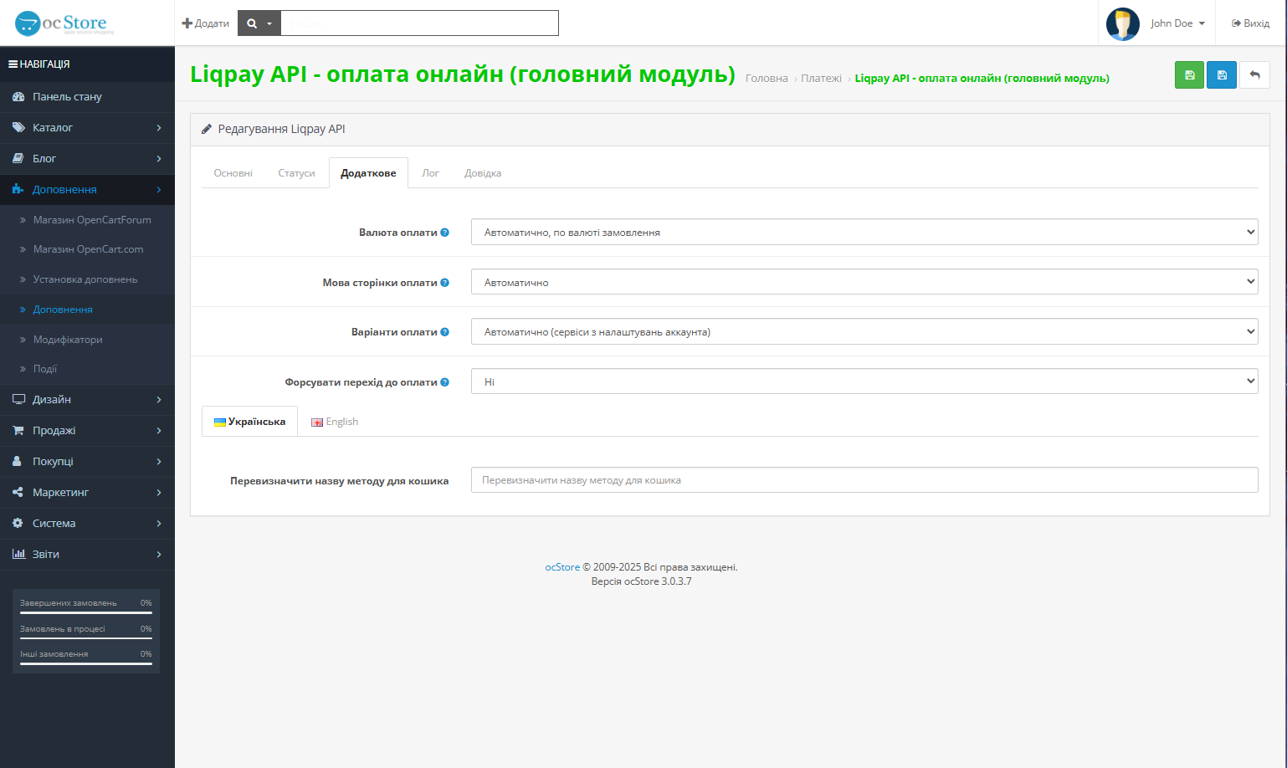Click the Liqpay API breadcrumb link

982,79
